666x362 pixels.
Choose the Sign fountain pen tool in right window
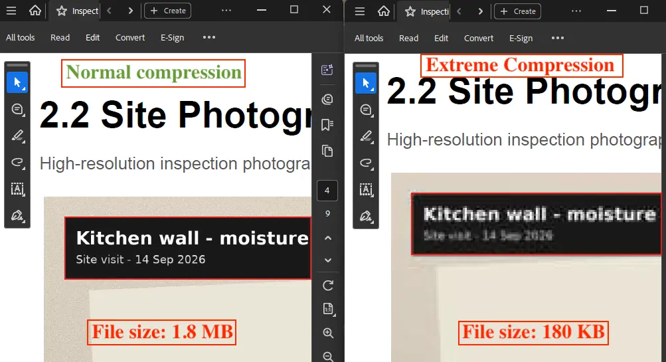tap(366, 217)
